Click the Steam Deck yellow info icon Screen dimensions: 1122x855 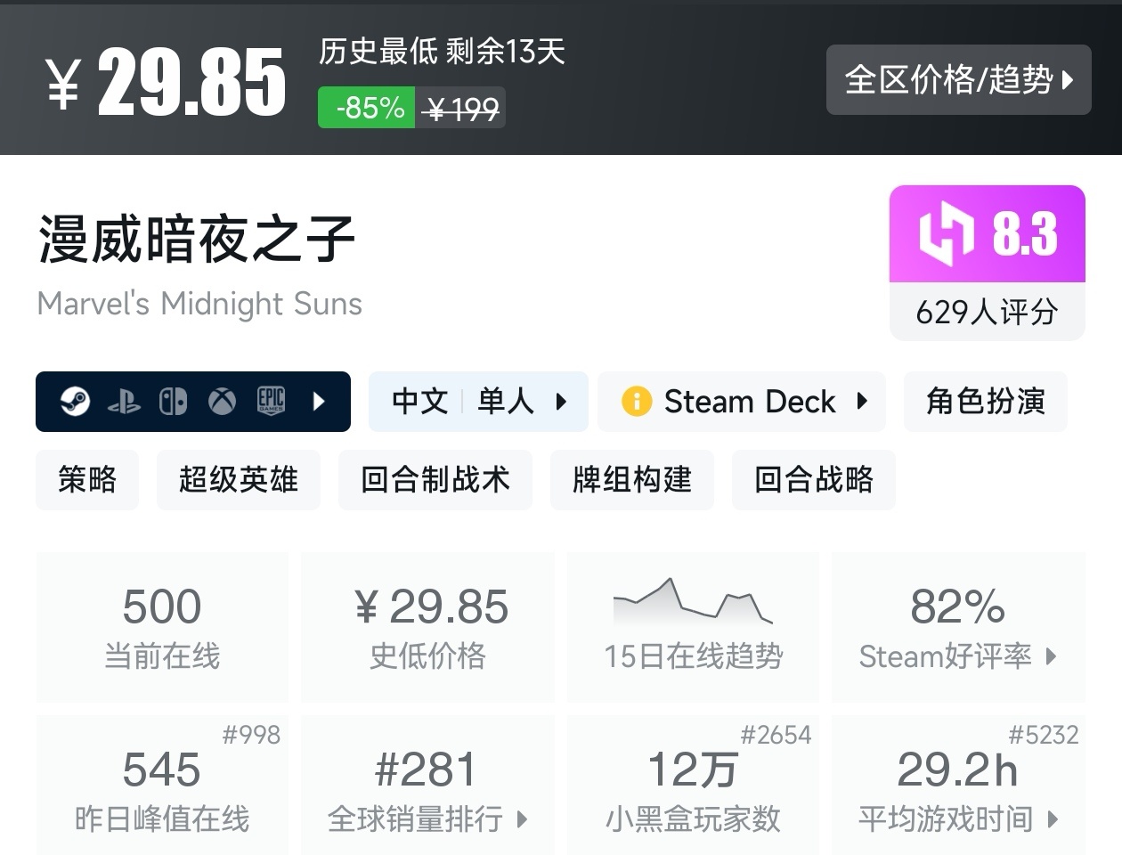click(x=637, y=402)
